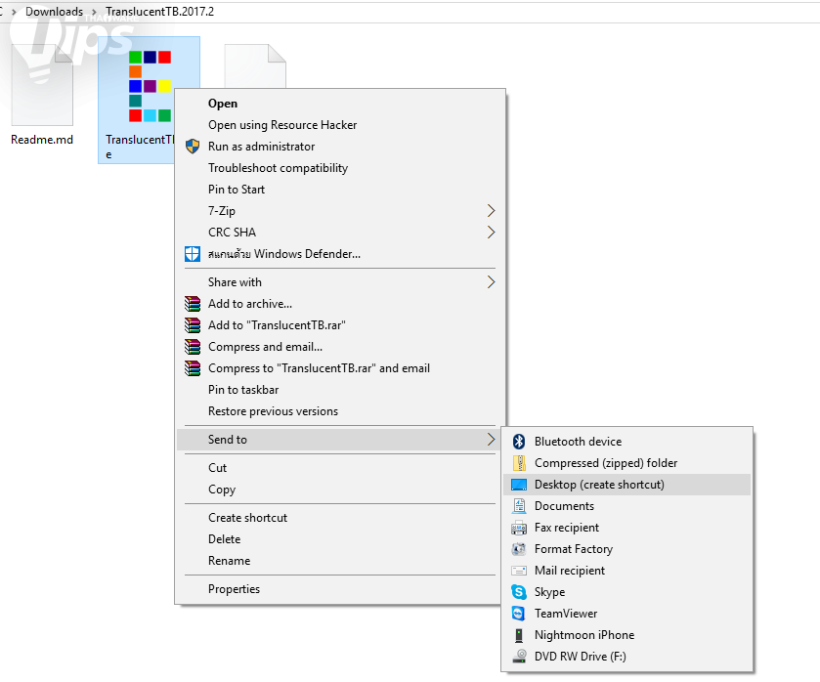Click the Windows Defender scan icon
The image size is (820, 682).
point(193,254)
